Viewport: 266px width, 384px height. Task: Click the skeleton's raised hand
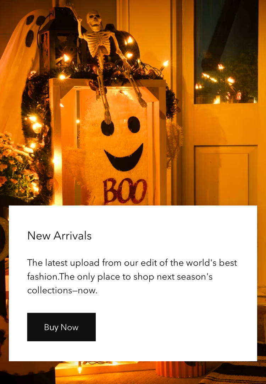(x=70, y=6)
